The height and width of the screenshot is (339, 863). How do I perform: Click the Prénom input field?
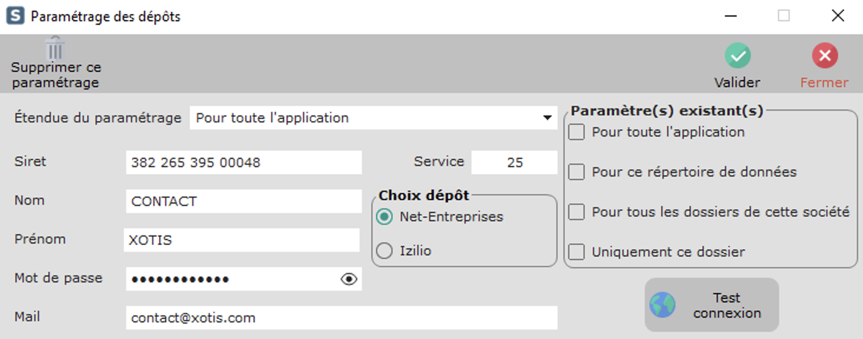tap(242, 241)
